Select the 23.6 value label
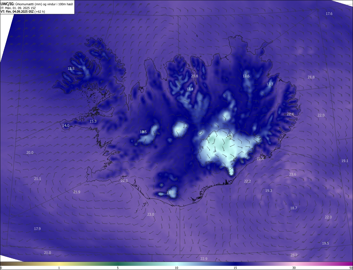Viewport: 353px width, 270px height. 293,174
